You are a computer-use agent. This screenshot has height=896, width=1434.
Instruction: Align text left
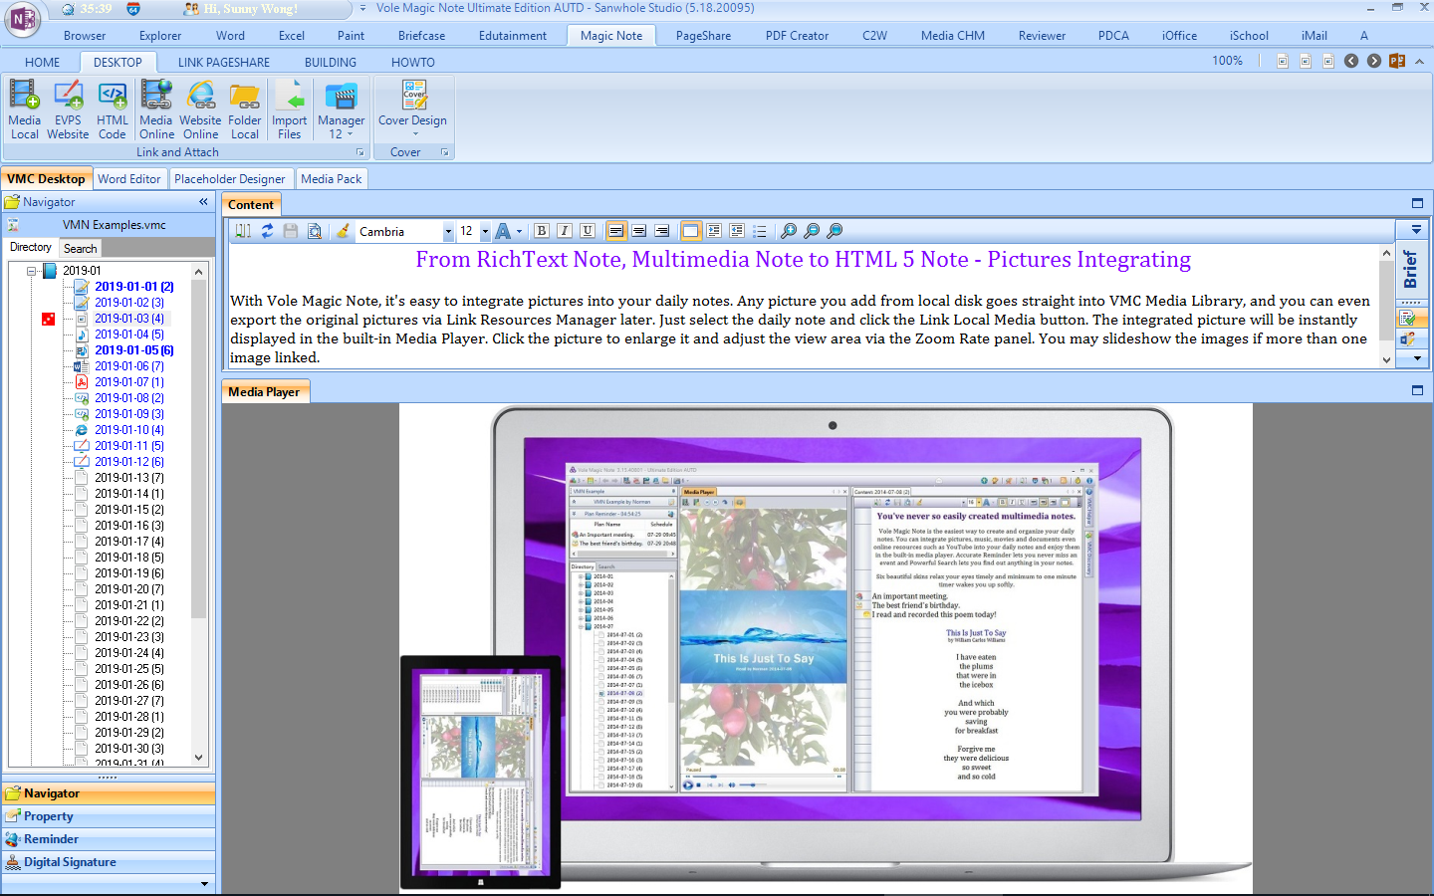(x=616, y=231)
